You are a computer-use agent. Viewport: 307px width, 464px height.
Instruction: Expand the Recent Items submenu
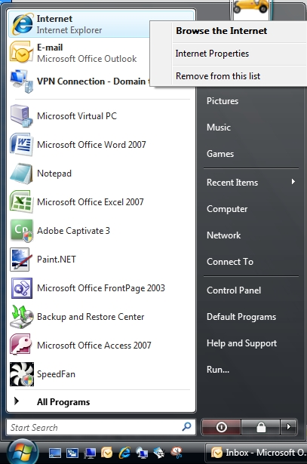[251, 183]
